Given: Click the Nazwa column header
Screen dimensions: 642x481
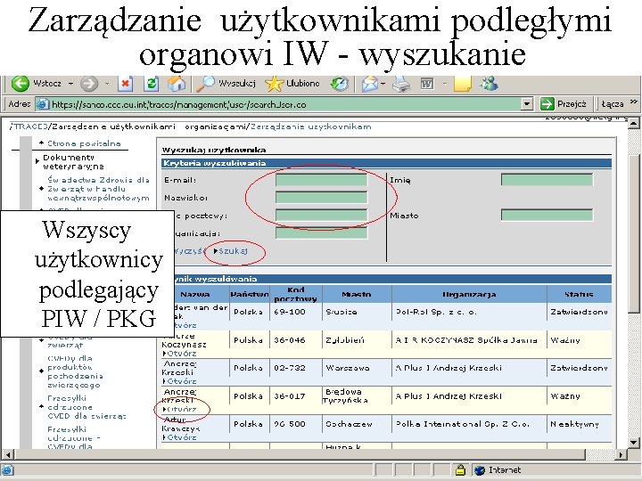Looking at the screenshot, I should coord(195,294).
